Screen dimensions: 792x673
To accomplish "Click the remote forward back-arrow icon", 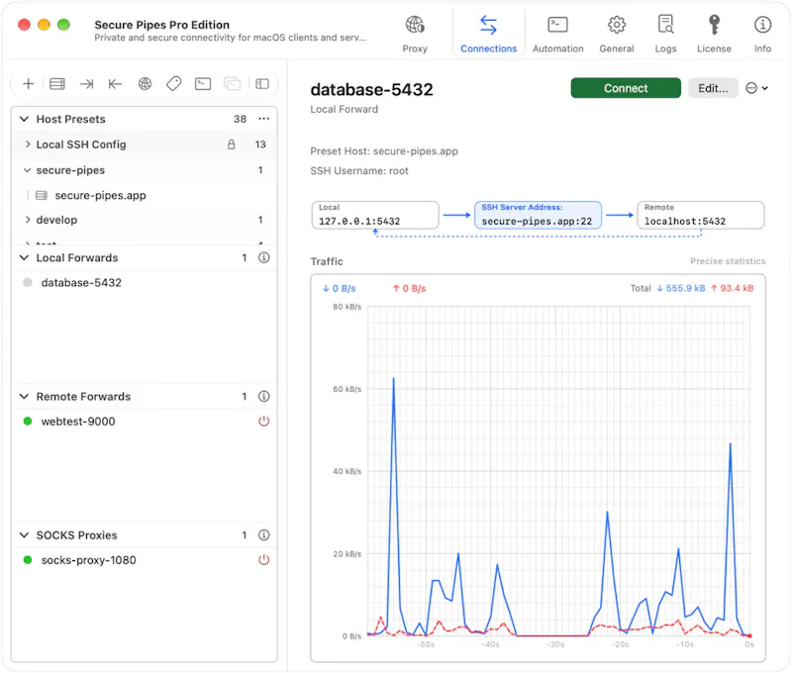I will (115, 84).
